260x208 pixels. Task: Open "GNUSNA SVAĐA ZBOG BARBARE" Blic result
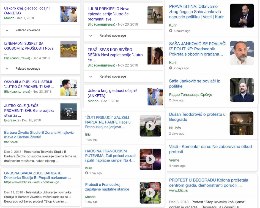(x=36, y=175)
